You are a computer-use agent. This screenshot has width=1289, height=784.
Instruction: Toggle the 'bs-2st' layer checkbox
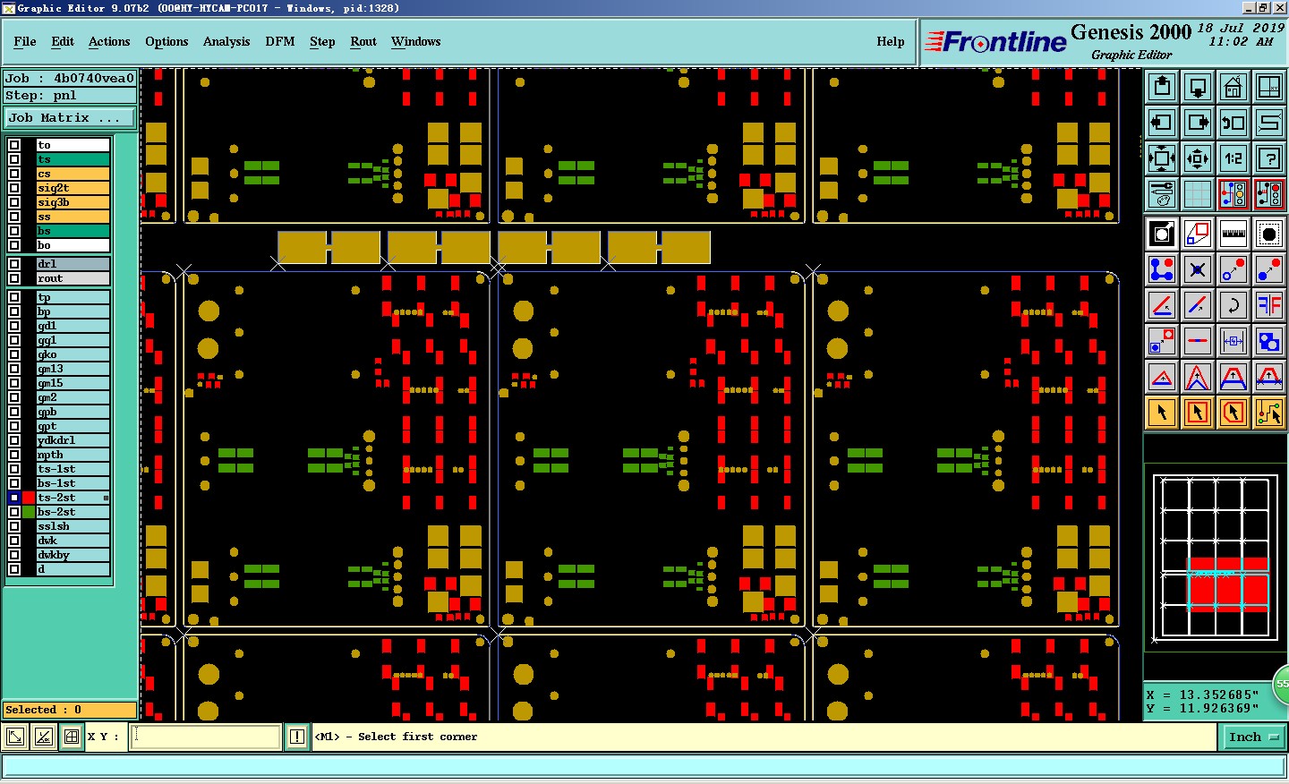tap(14, 512)
